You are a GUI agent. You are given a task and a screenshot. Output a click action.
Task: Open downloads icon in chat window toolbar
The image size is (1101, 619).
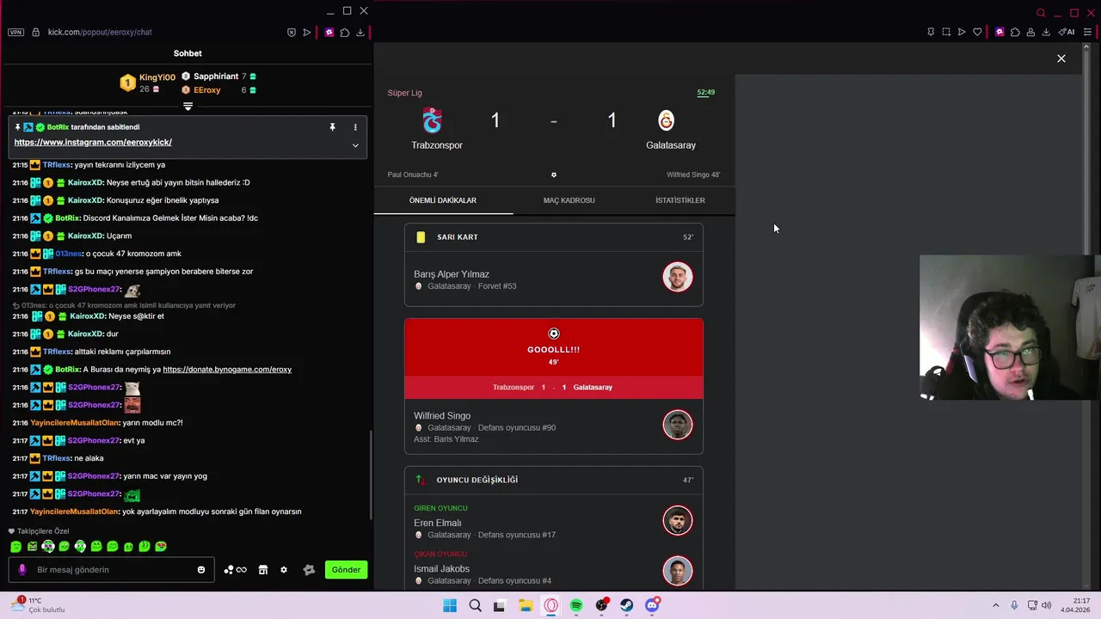pos(360,32)
